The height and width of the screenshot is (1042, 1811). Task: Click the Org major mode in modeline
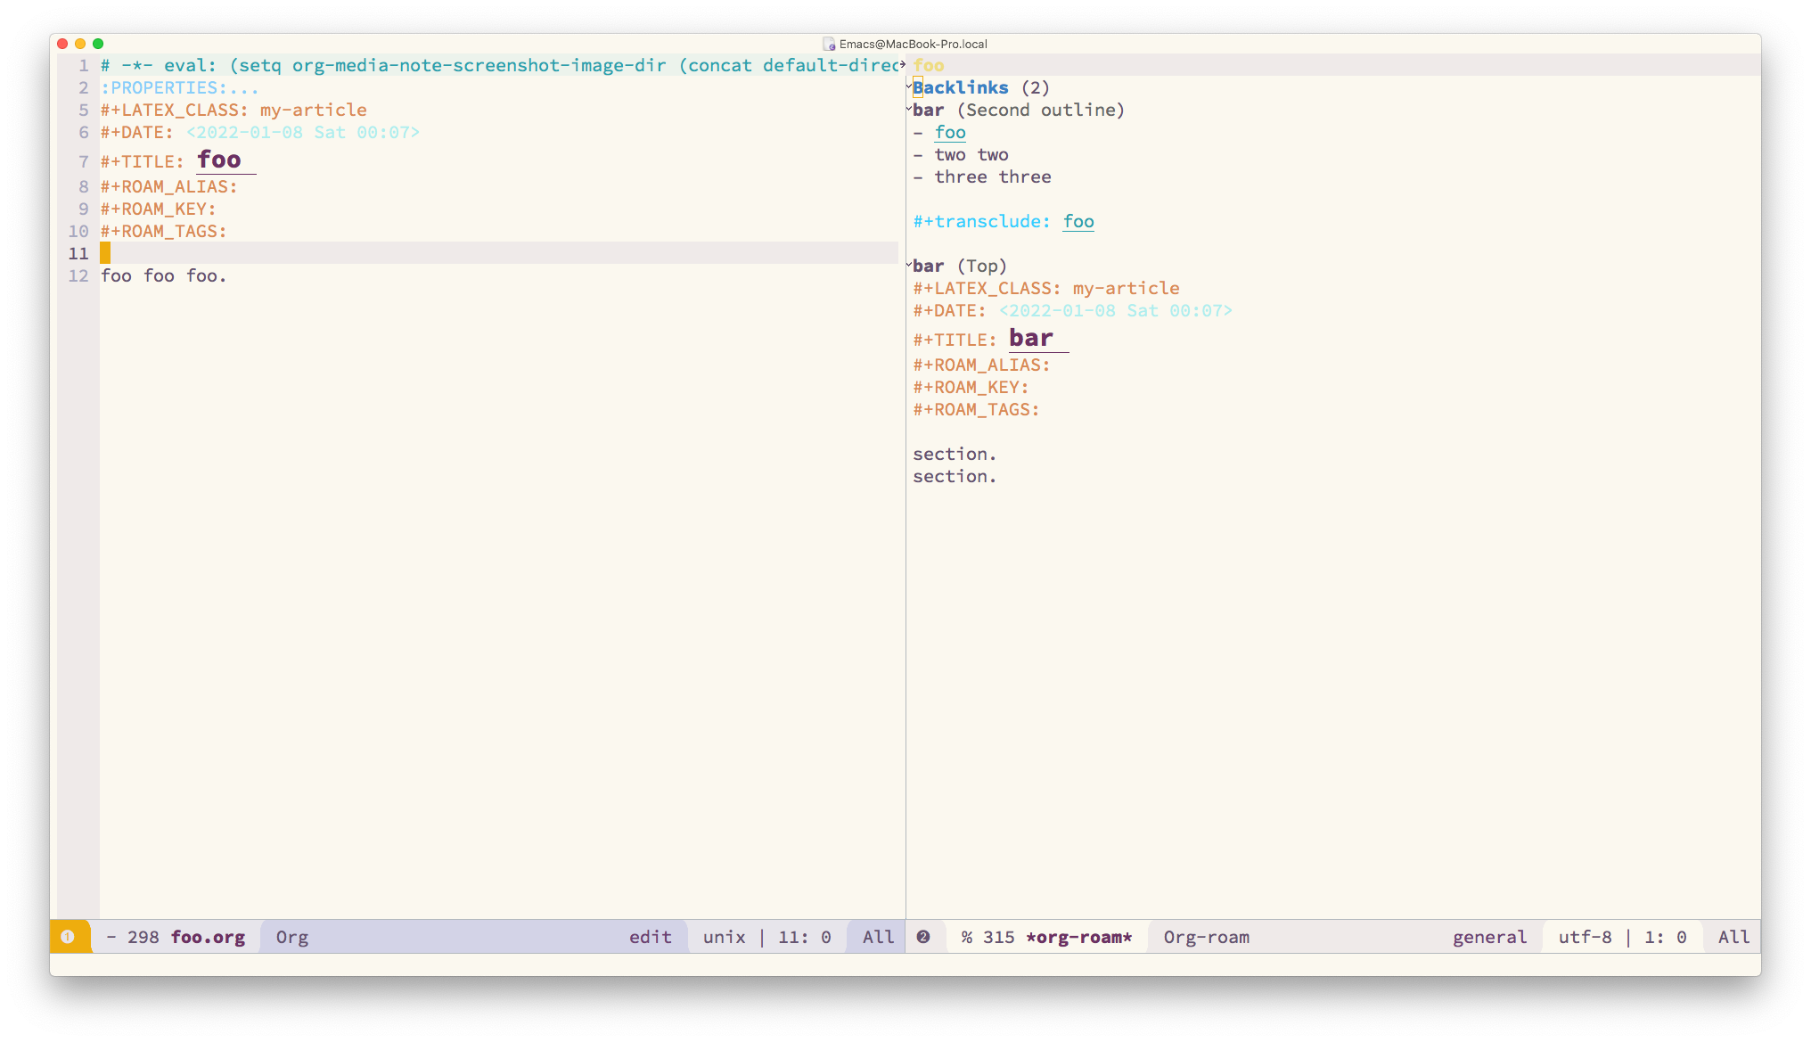292,937
